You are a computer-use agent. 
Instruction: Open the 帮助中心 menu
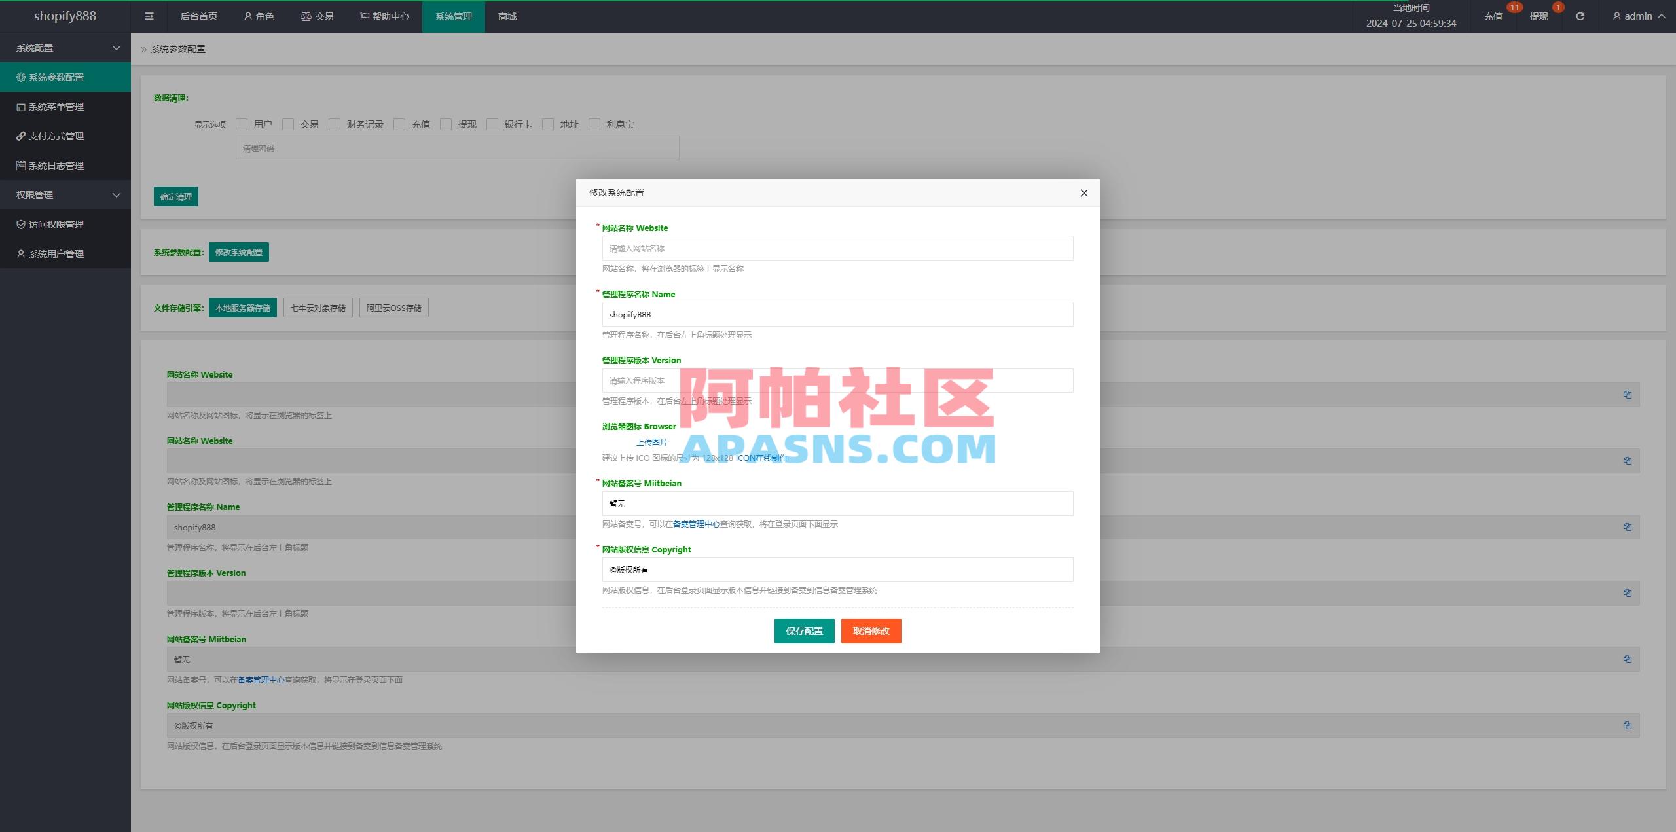point(384,16)
